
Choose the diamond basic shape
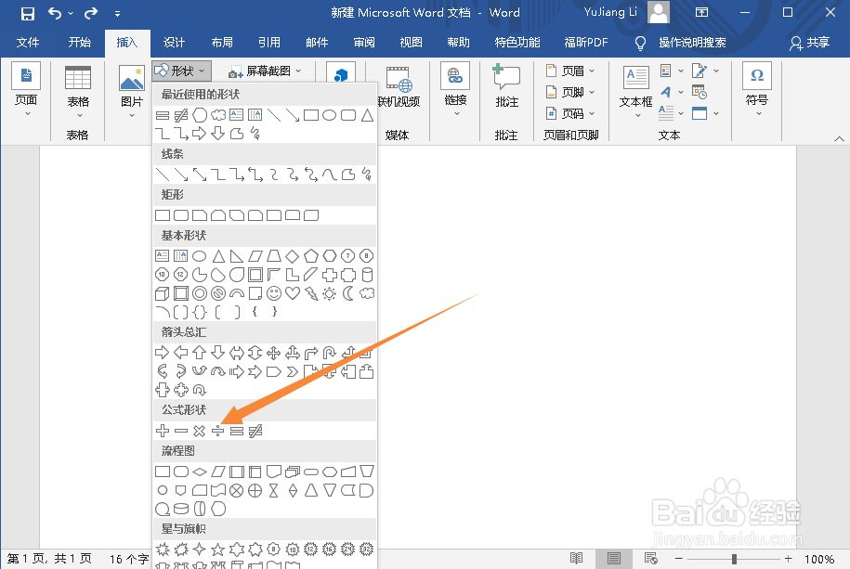293,256
